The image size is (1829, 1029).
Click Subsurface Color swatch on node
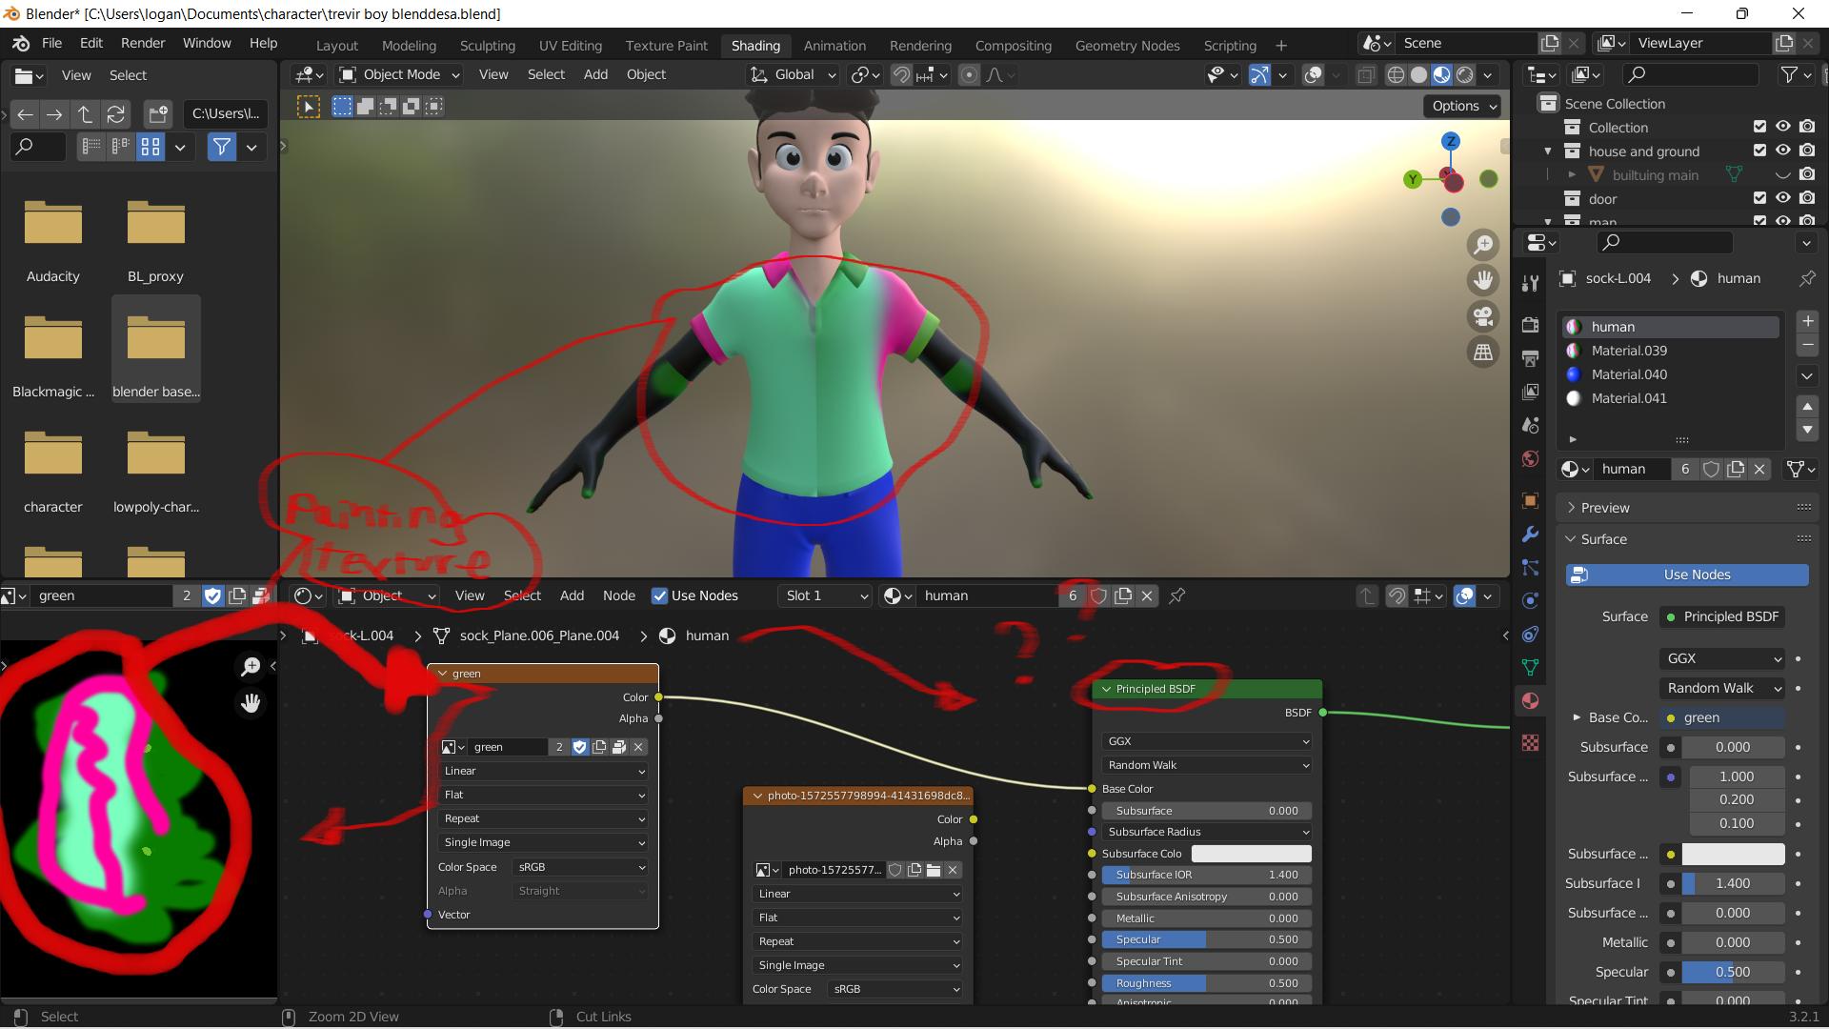click(1251, 854)
